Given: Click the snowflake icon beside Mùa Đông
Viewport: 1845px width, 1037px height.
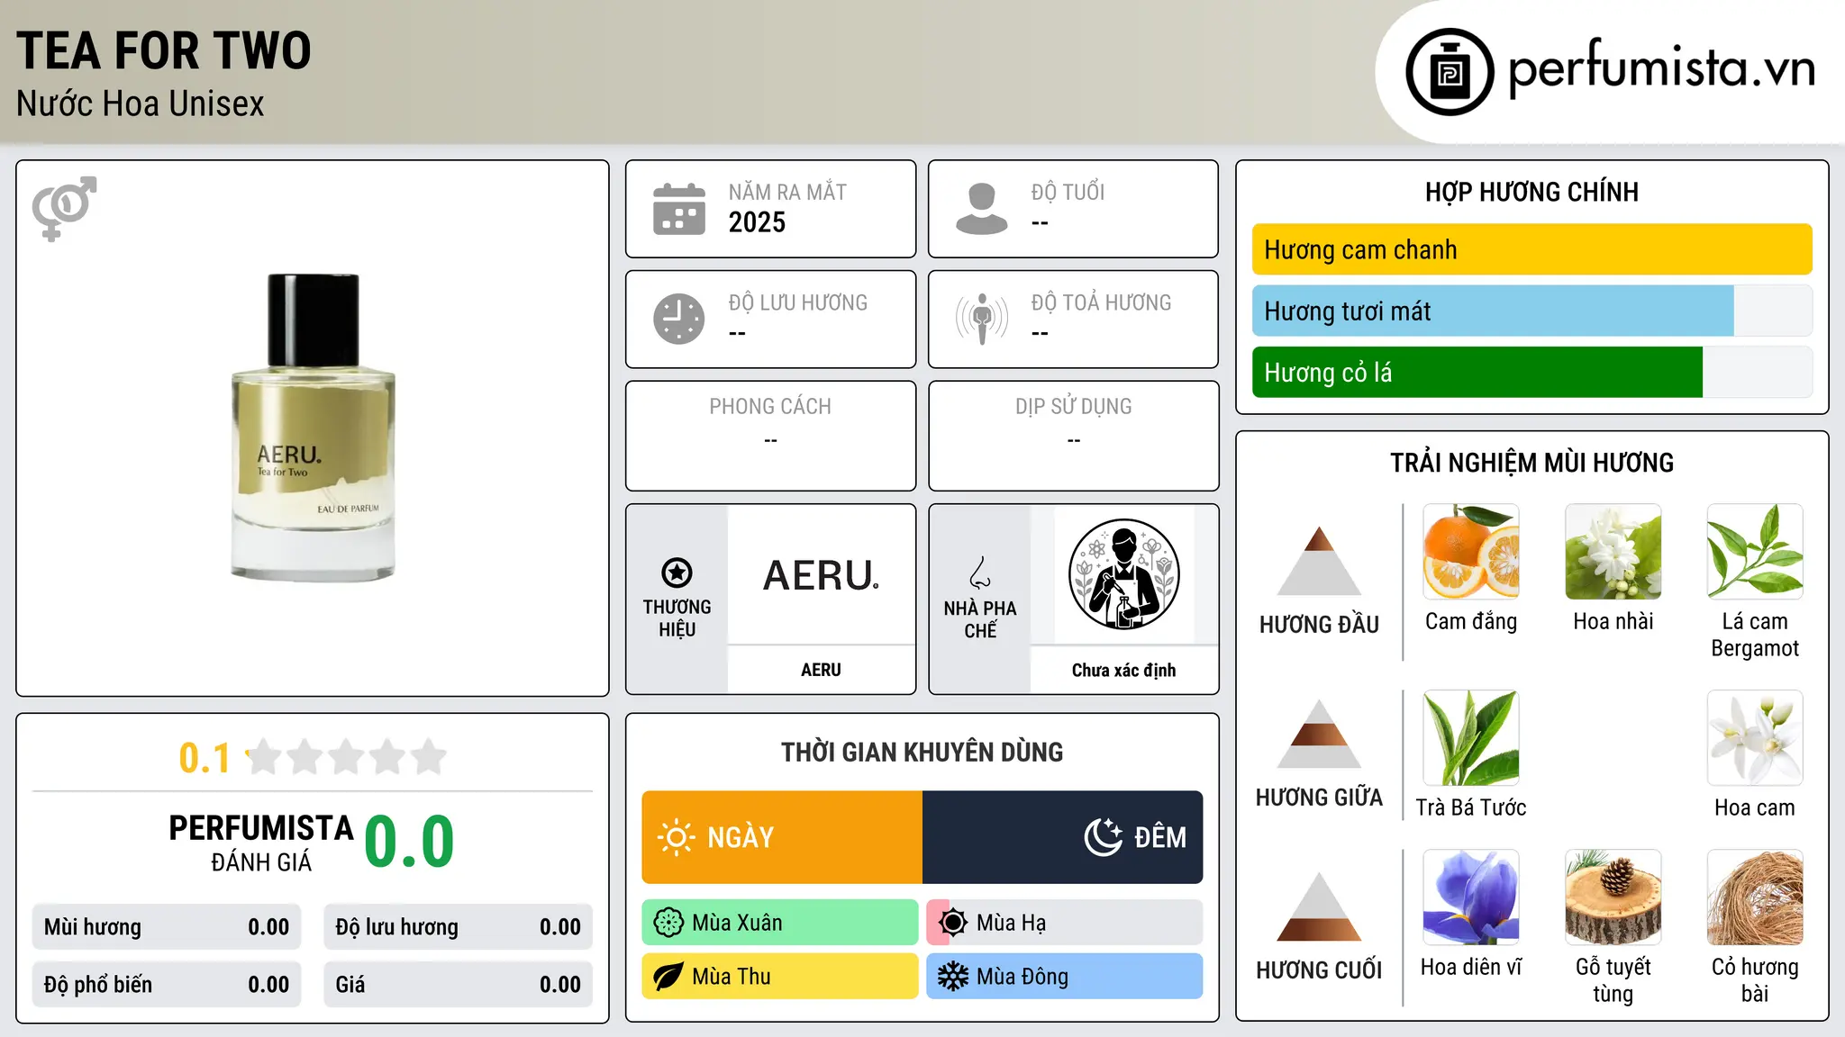Looking at the screenshot, I should (953, 977).
